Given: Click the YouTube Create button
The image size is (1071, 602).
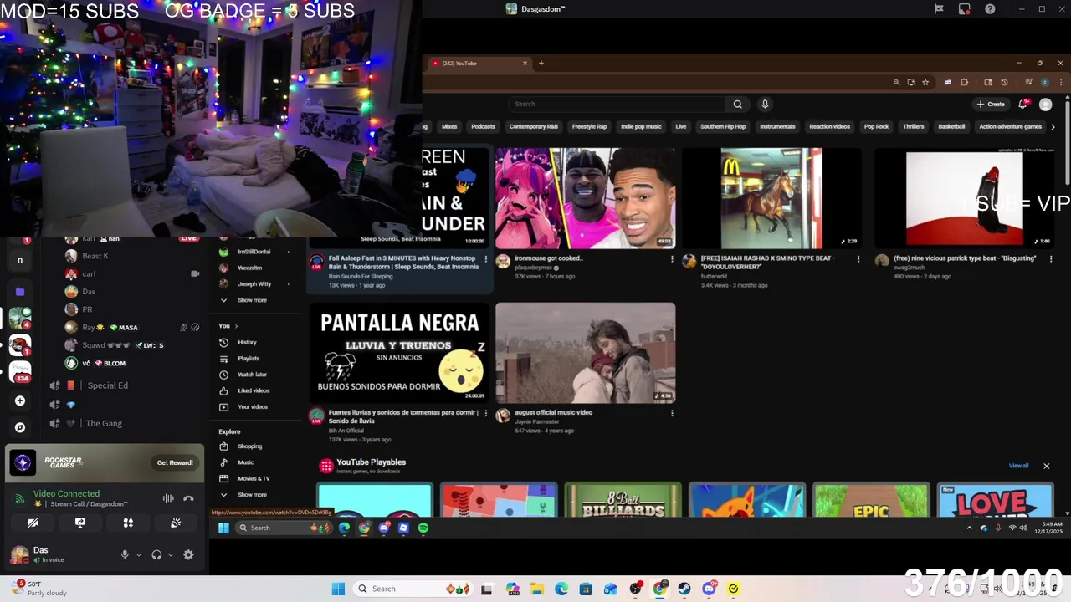Looking at the screenshot, I should point(991,105).
